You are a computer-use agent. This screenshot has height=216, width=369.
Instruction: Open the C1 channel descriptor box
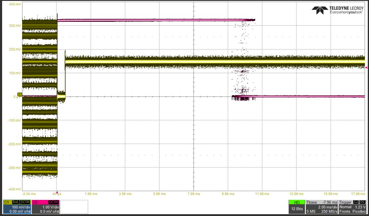(17, 207)
